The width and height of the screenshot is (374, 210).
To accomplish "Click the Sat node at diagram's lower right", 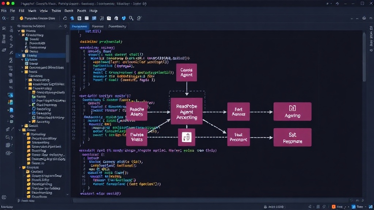I will pyautogui.click(x=293, y=137).
